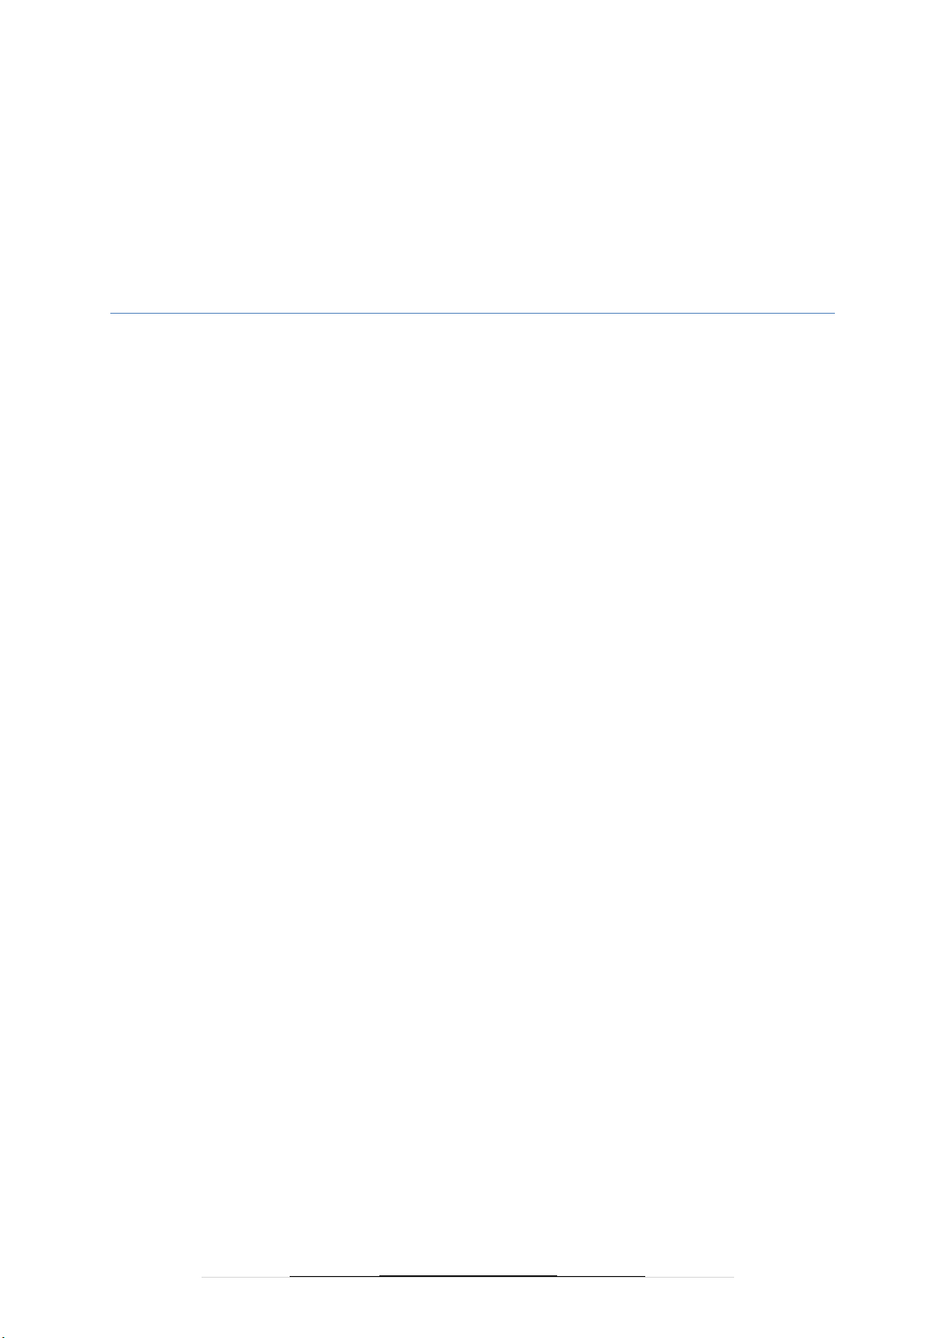The image size is (946, 1338).
Task: Select the left end of blue divider
Action: tap(112, 314)
